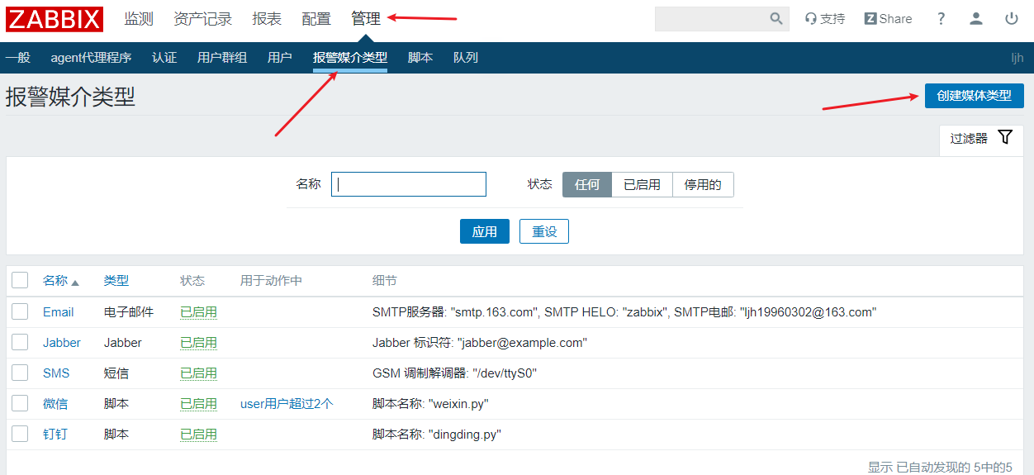This screenshot has height=475, width=1034.
Task: Open the 配置 top menu
Action: 316,19
